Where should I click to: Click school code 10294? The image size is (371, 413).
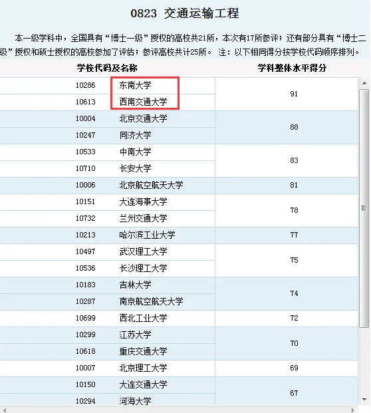[86, 401]
